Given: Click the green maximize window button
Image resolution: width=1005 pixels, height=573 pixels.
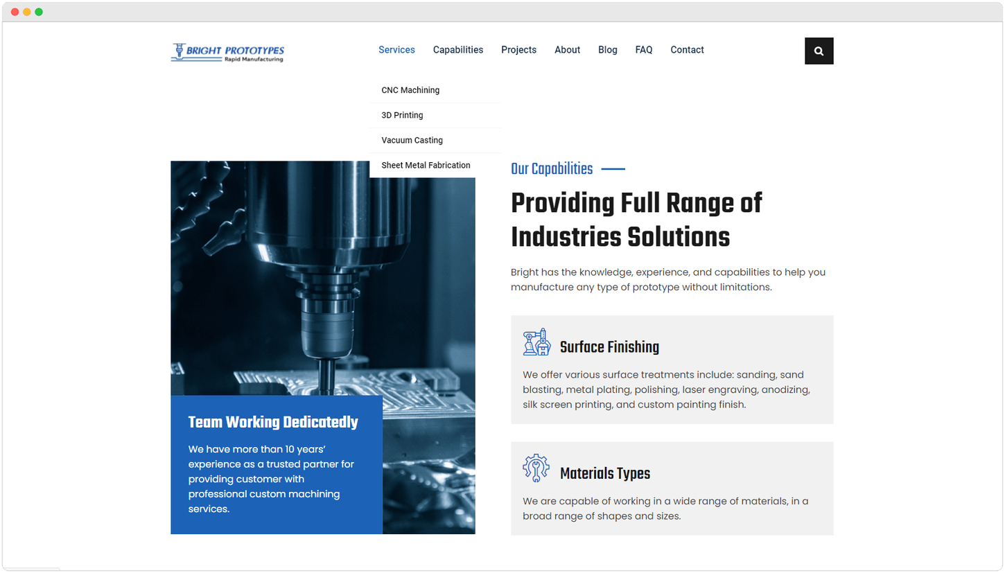Looking at the screenshot, I should tap(39, 12).
